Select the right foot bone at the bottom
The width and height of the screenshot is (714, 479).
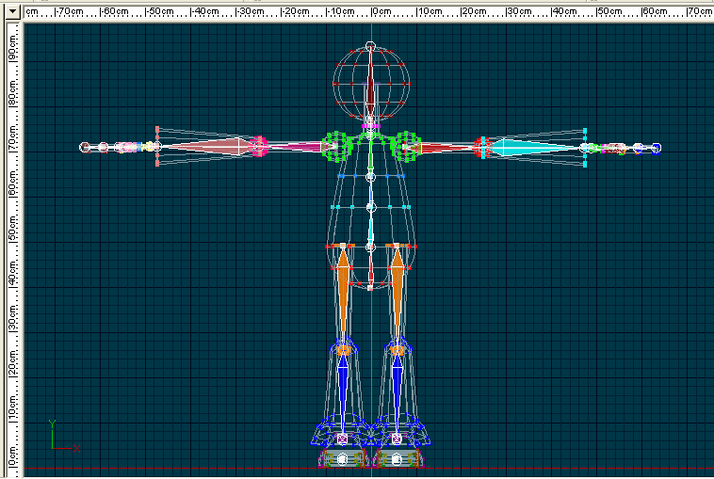point(398,459)
